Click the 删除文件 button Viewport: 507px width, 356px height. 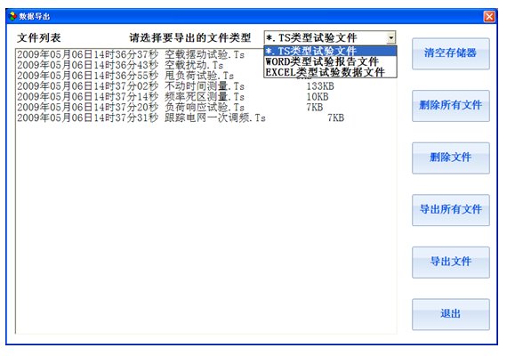click(450, 158)
